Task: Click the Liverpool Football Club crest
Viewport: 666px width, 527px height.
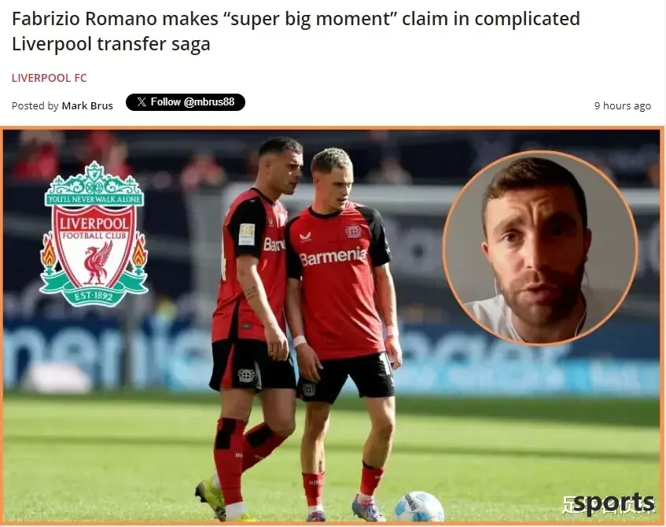Action: (94, 234)
